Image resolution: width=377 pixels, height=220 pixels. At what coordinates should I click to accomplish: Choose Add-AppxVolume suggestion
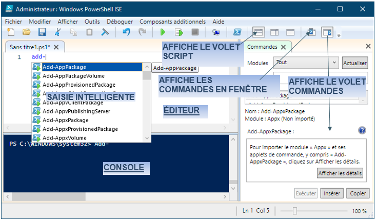click(87, 138)
